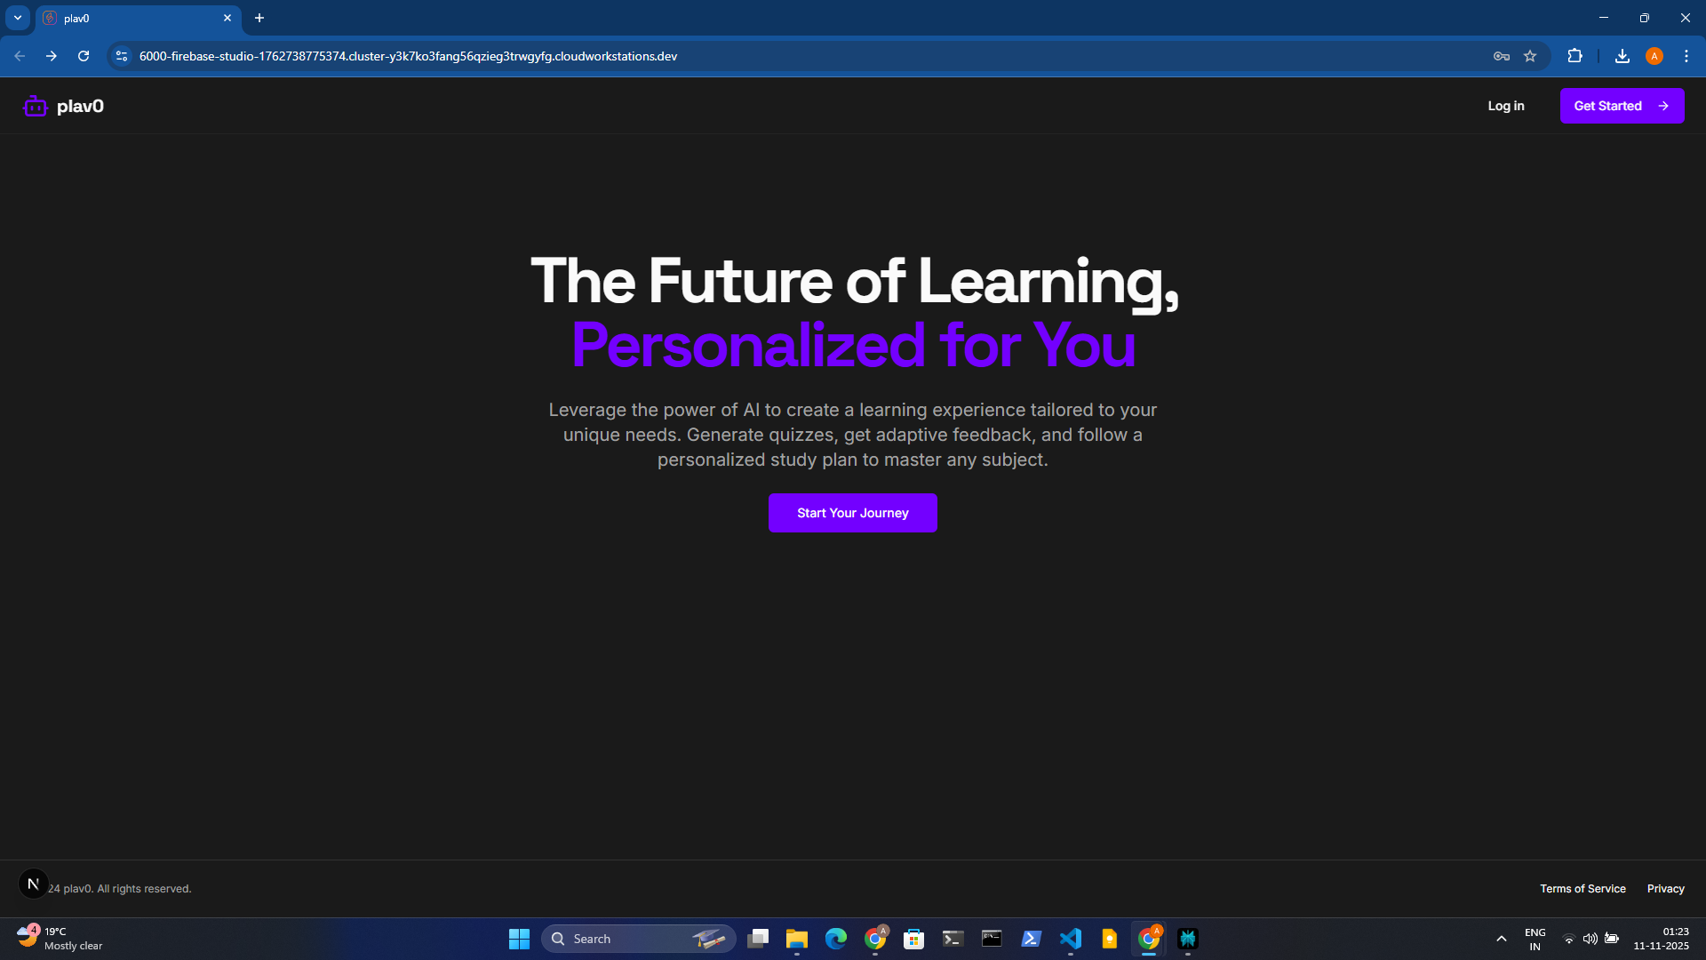Open Visual Studio Code from taskbar
1706x960 pixels.
coord(1070,939)
